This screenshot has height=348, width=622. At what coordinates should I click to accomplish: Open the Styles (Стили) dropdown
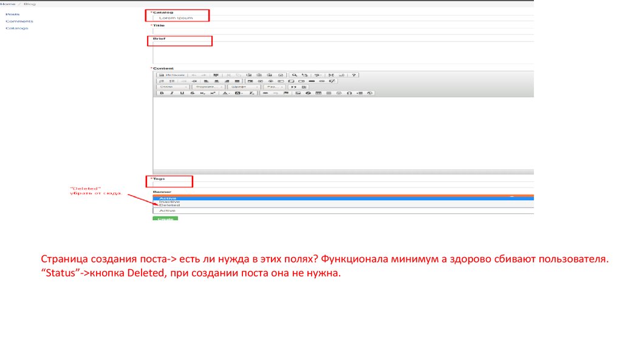[173, 87]
